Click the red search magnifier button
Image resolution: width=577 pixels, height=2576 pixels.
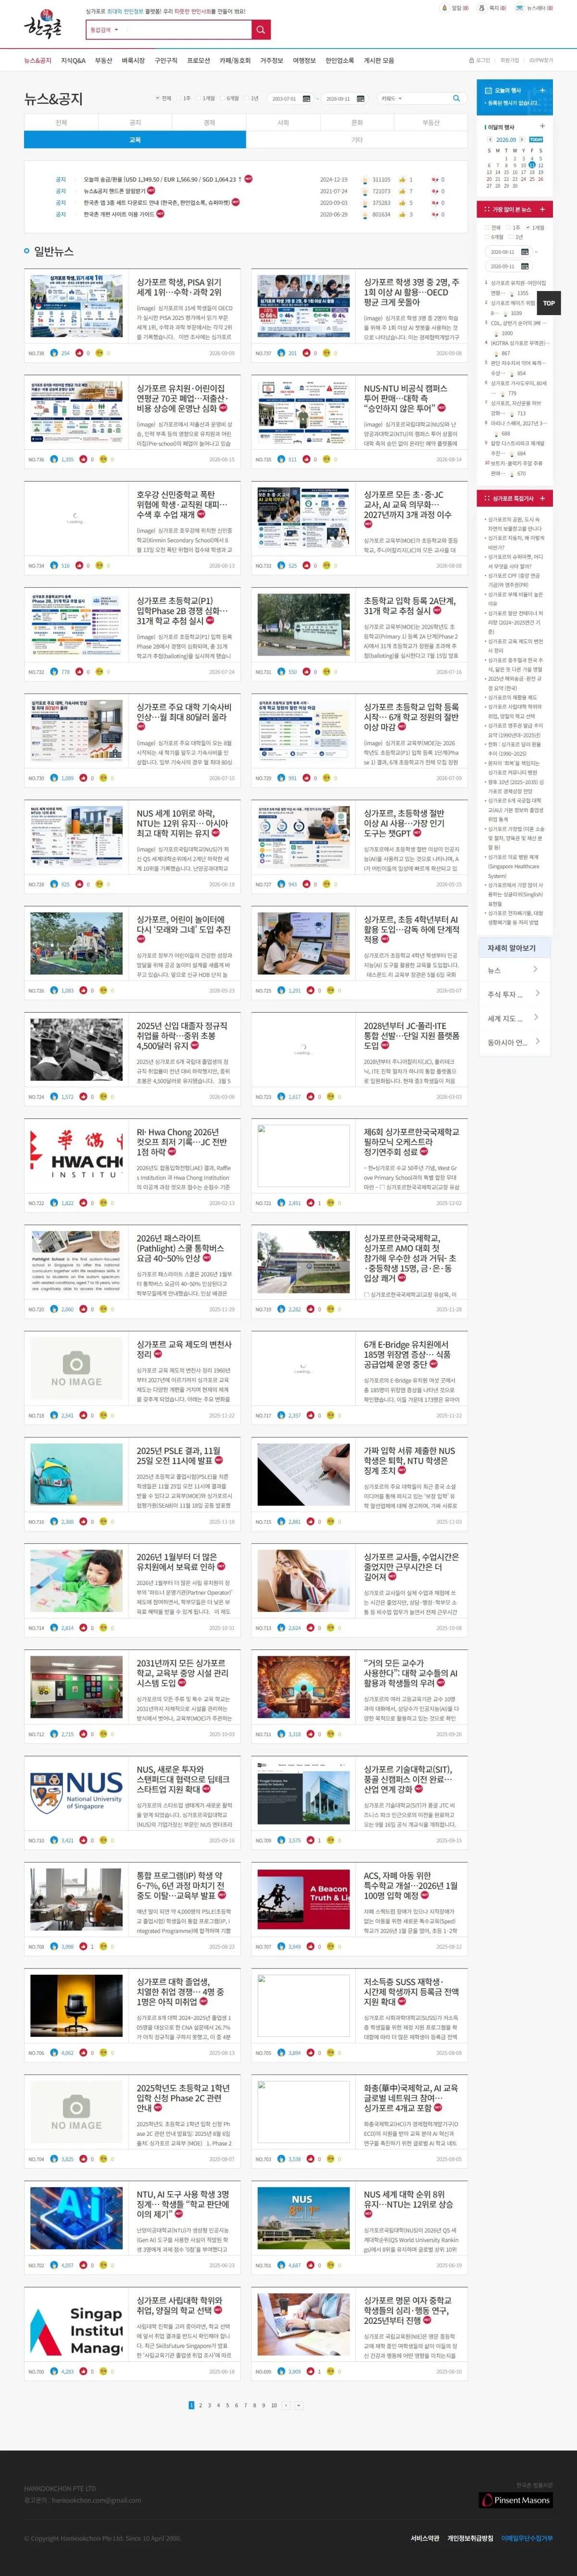(x=261, y=30)
